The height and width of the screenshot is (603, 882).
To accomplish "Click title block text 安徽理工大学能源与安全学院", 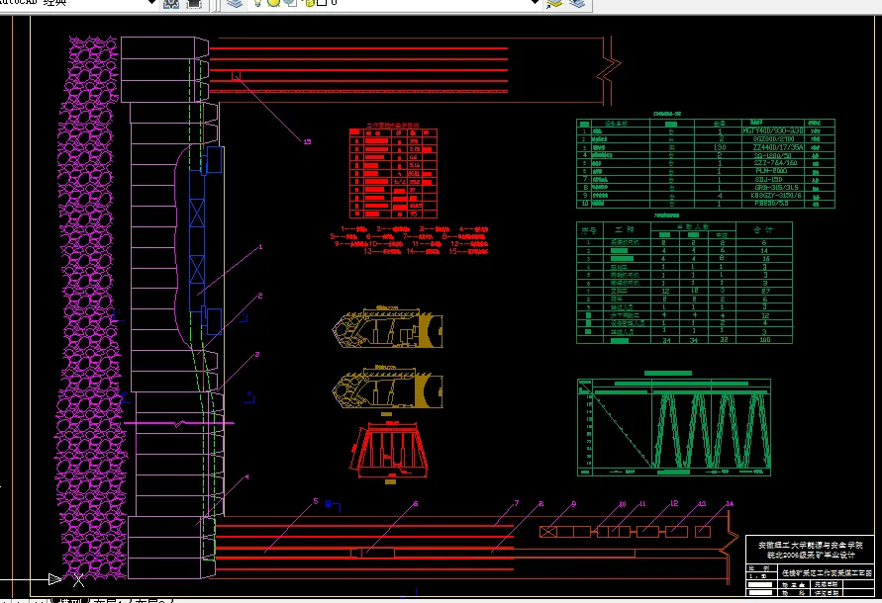I will pyautogui.click(x=810, y=545).
